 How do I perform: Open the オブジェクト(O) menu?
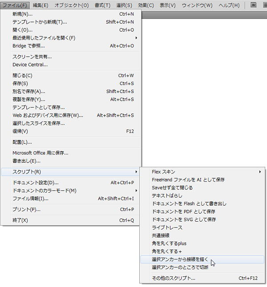coord(71,5)
